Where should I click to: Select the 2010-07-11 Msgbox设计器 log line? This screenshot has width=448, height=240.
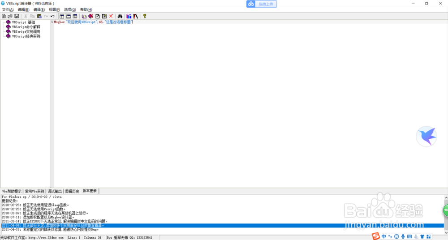(x=38, y=217)
